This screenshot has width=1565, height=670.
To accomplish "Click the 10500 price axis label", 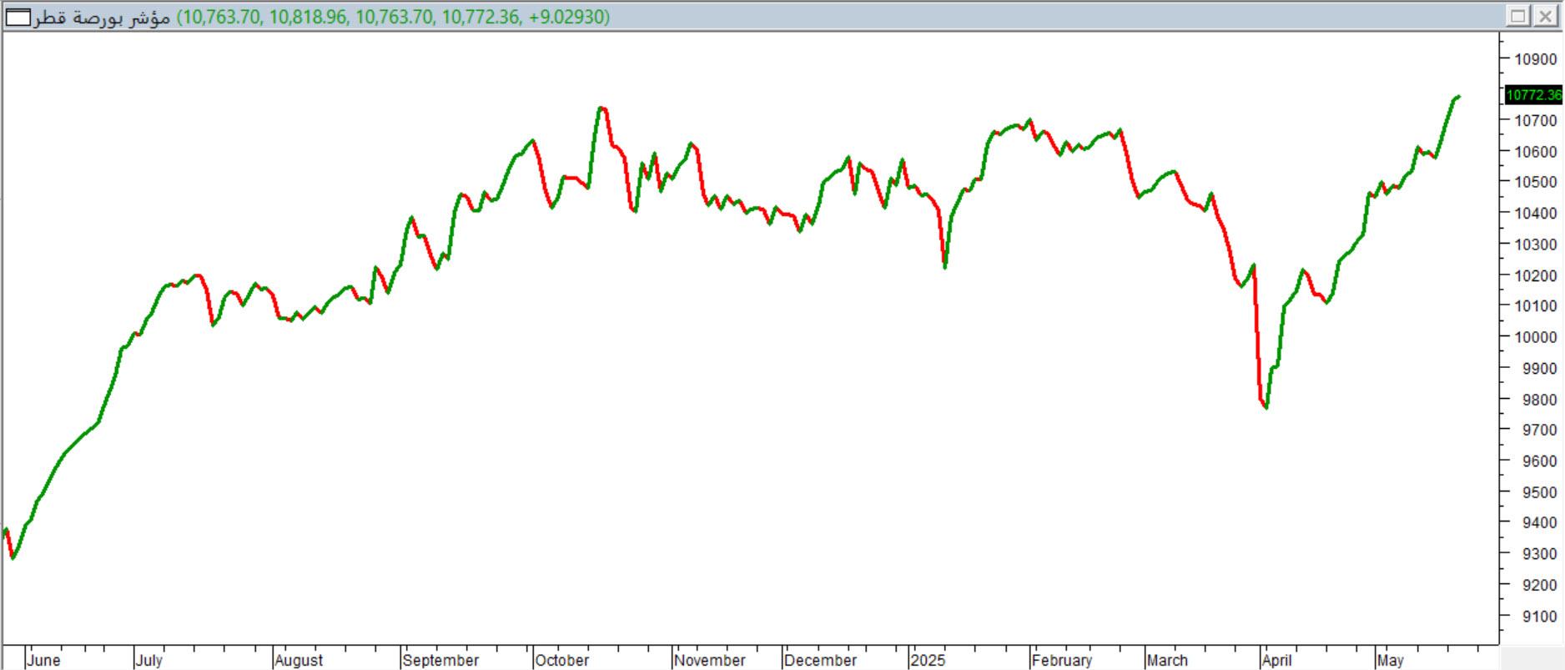I will click(1536, 183).
